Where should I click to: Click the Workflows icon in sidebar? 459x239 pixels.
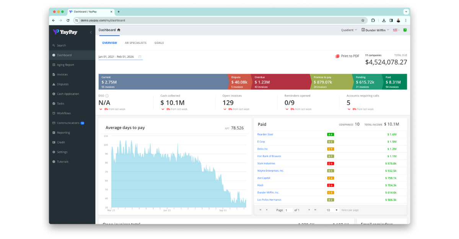[54, 113]
